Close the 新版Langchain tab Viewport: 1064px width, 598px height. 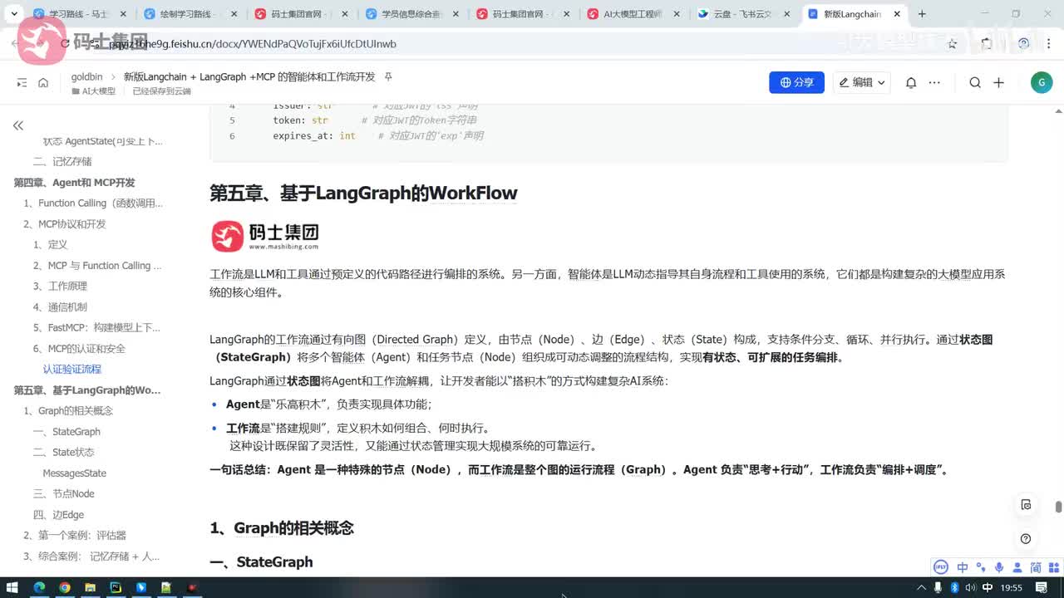pos(898,14)
